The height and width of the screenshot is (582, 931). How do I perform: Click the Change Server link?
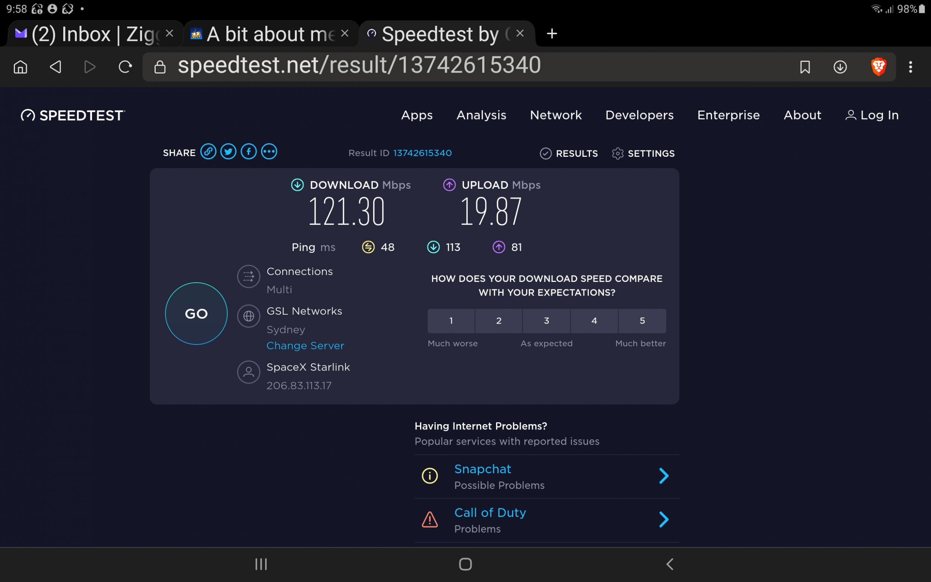pyautogui.click(x=305, y=346)
